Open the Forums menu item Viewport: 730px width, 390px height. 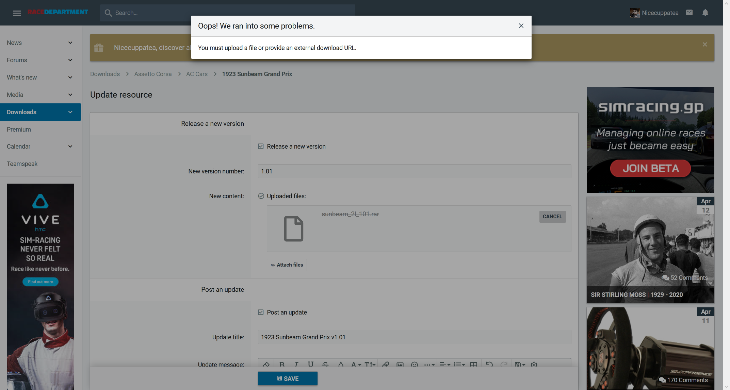coord(17,60)
